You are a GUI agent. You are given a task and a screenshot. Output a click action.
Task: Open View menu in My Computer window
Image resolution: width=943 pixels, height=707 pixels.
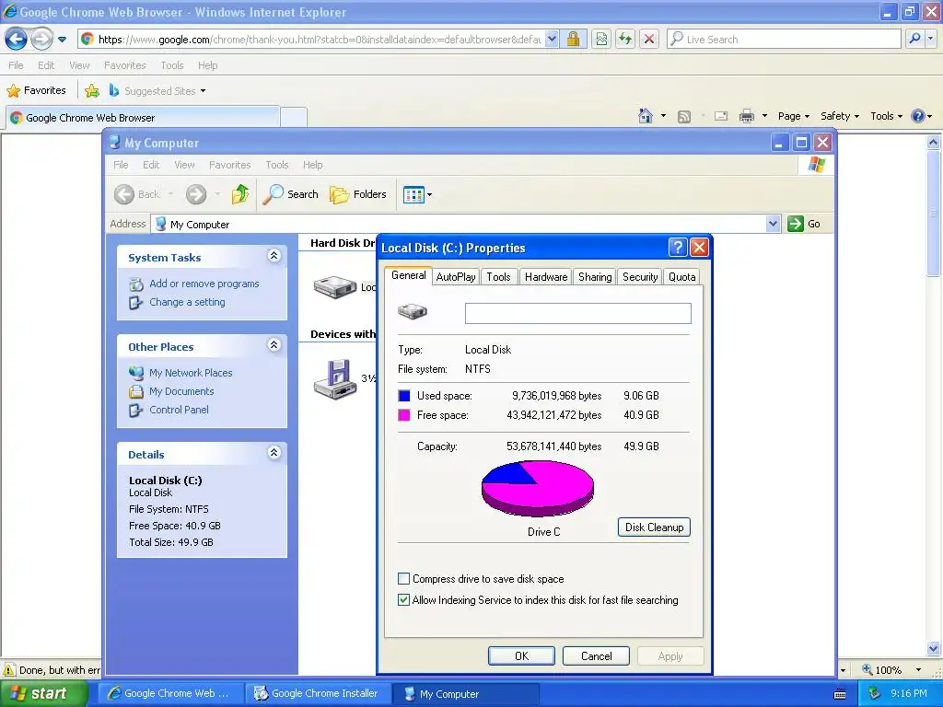tap(184, 165)
